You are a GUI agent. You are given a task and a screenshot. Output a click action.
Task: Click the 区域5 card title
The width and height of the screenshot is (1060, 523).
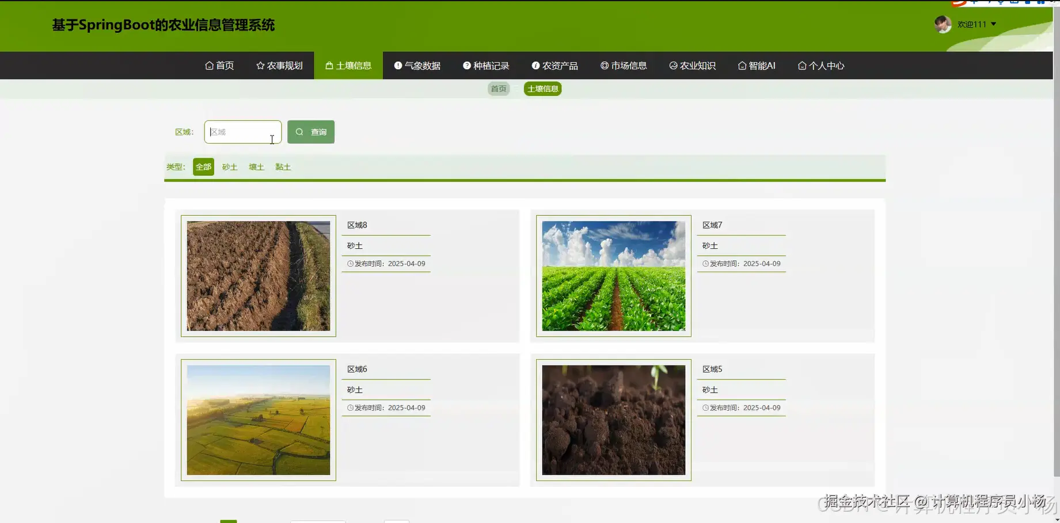[712, 369]
